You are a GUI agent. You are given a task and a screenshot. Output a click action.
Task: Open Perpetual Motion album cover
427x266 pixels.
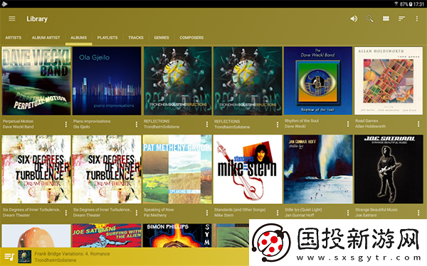(x=36, y=81)
